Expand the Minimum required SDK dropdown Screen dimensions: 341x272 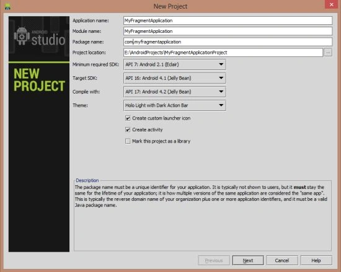point(174,64)
